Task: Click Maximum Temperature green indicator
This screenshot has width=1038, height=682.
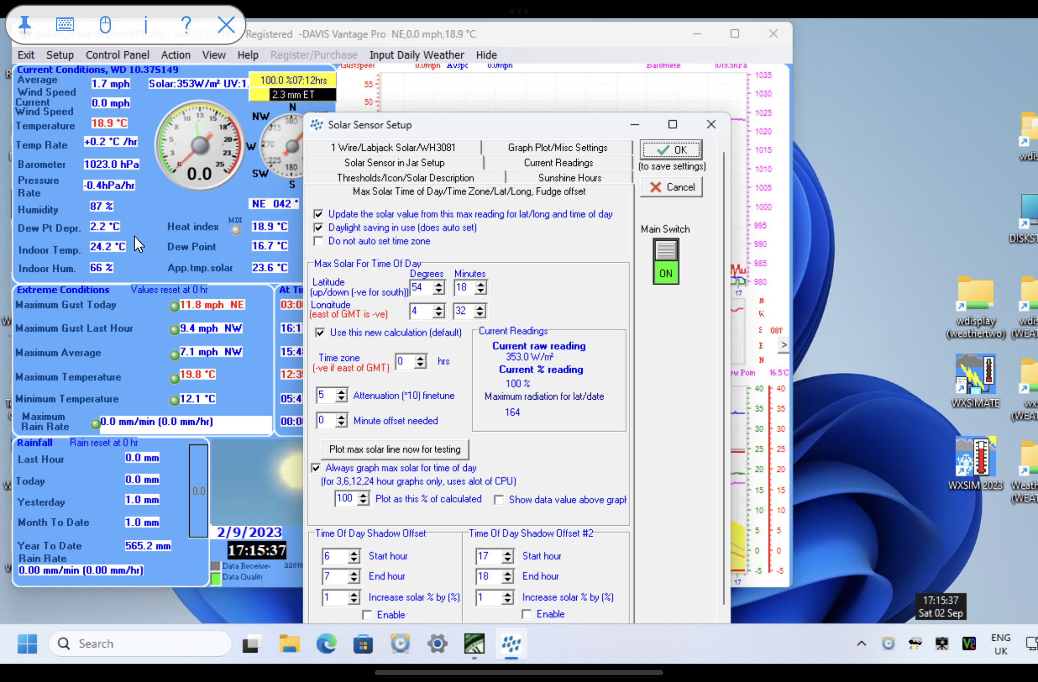Action: click(174, 378)
